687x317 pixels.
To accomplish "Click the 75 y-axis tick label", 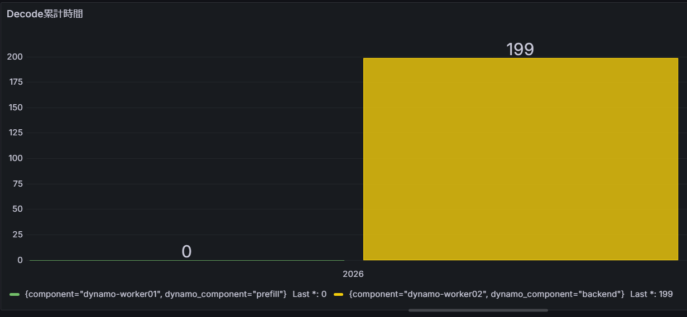I will pos(18,184).
